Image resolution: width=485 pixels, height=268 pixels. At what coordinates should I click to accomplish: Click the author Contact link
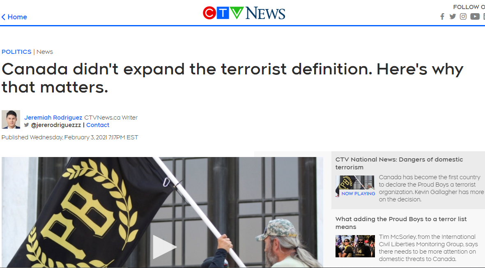pyautogui.click(x=98, y=125)
